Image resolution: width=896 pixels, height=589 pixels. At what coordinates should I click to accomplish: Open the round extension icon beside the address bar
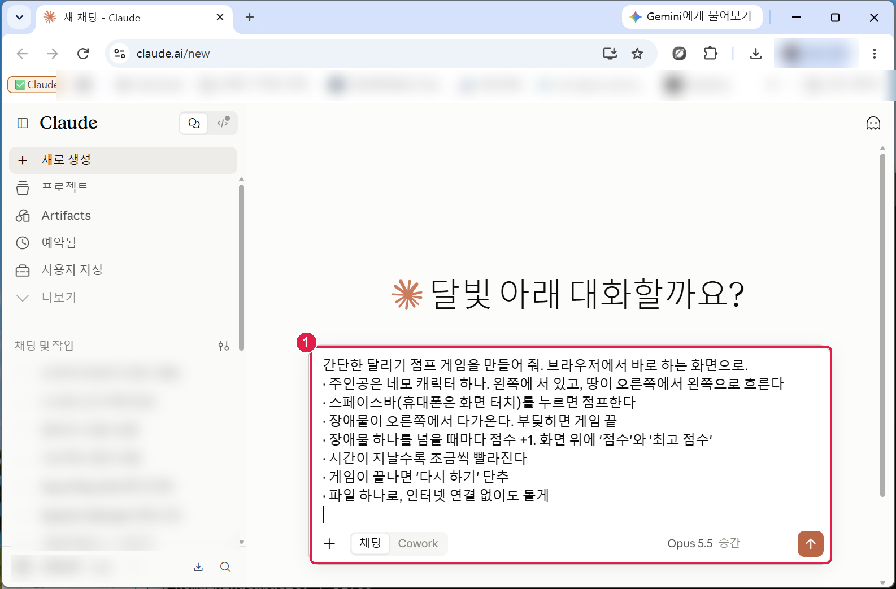pyautogui.click(x=679, y=54)
